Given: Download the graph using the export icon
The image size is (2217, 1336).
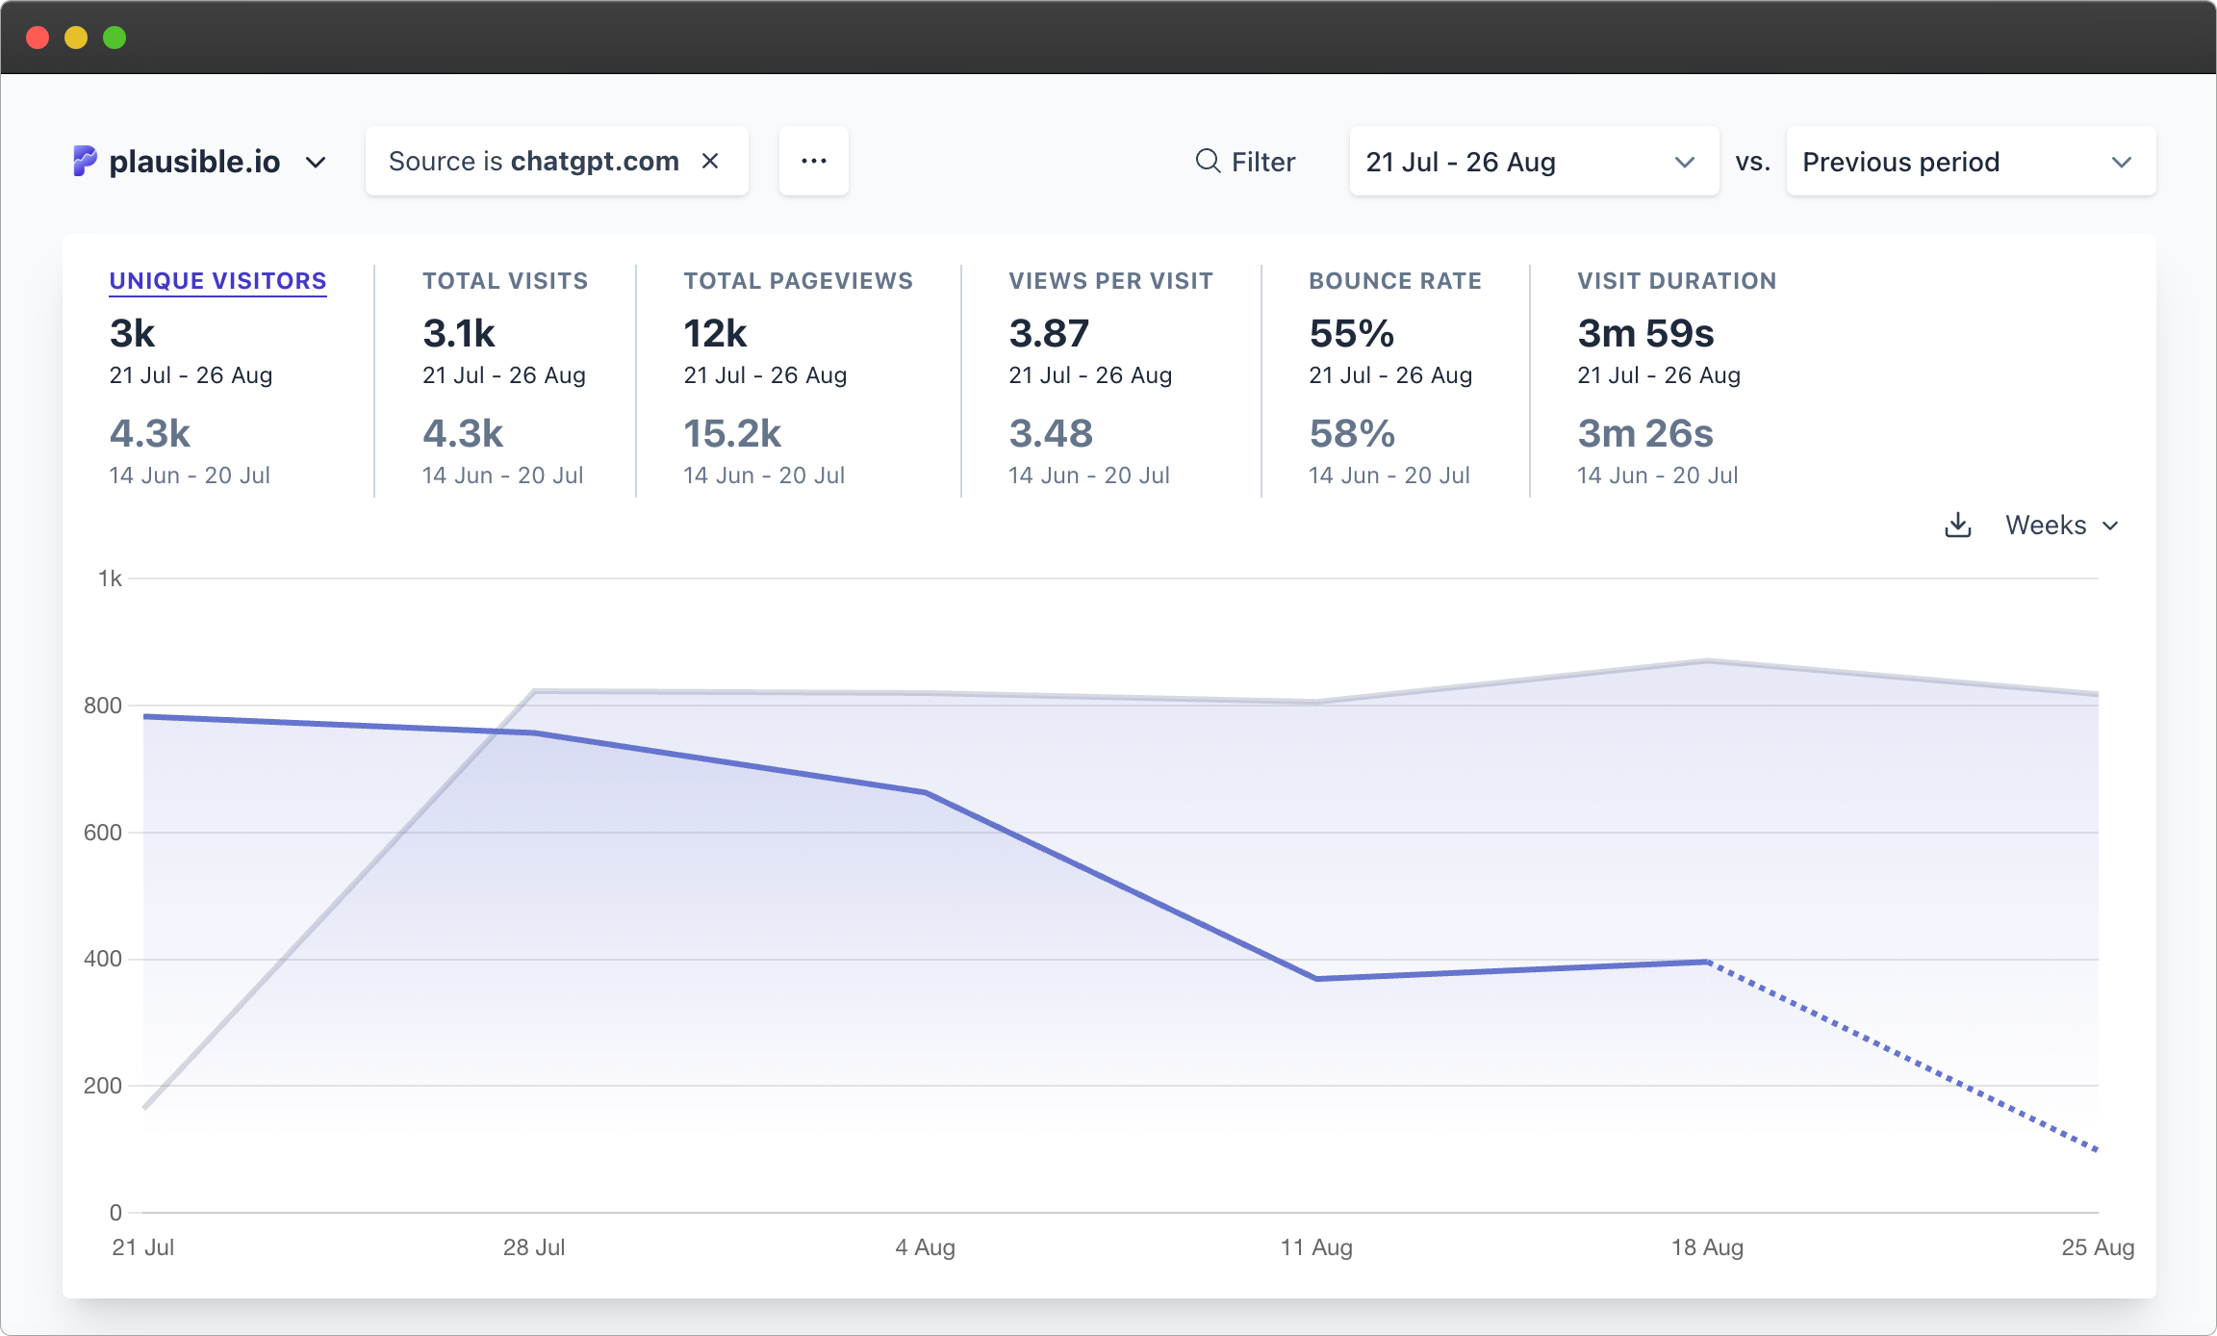Looking at the screenshot, I should [1957, 525].
